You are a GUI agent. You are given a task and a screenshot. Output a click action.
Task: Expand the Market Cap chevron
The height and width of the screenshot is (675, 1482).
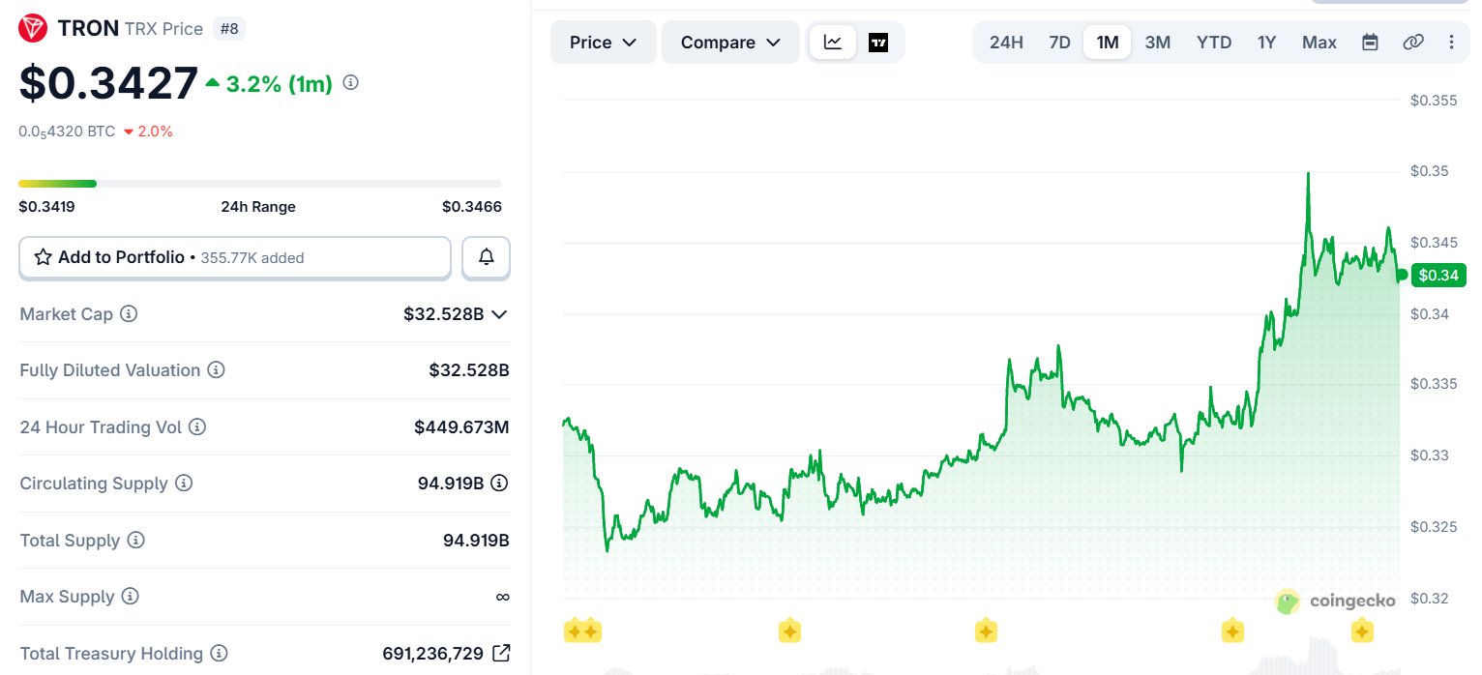point(499,314)
